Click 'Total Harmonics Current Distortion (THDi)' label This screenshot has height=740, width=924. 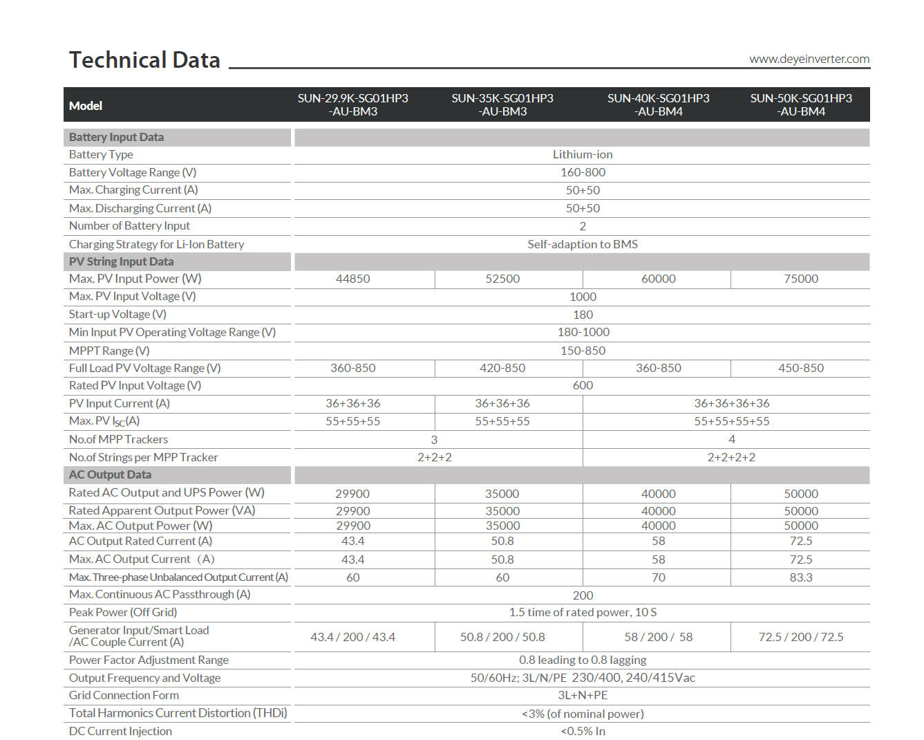178,713
